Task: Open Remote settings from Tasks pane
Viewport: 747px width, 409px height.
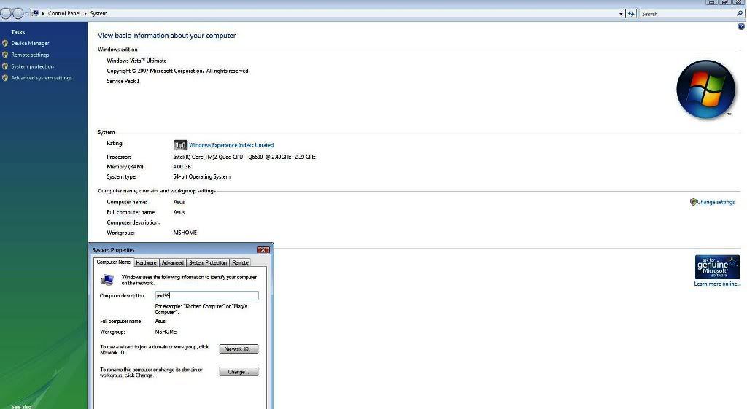Action: point(30,55)
